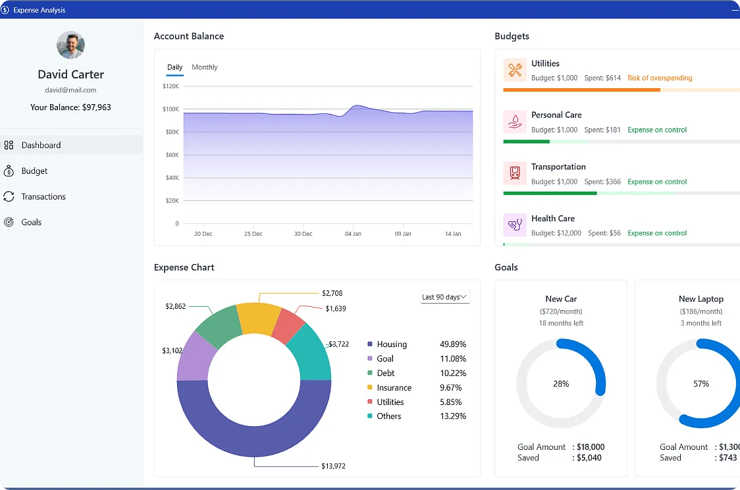Click the Risk of overspending warning
This screenshot has width=740, height=490.
coord(660,77)
